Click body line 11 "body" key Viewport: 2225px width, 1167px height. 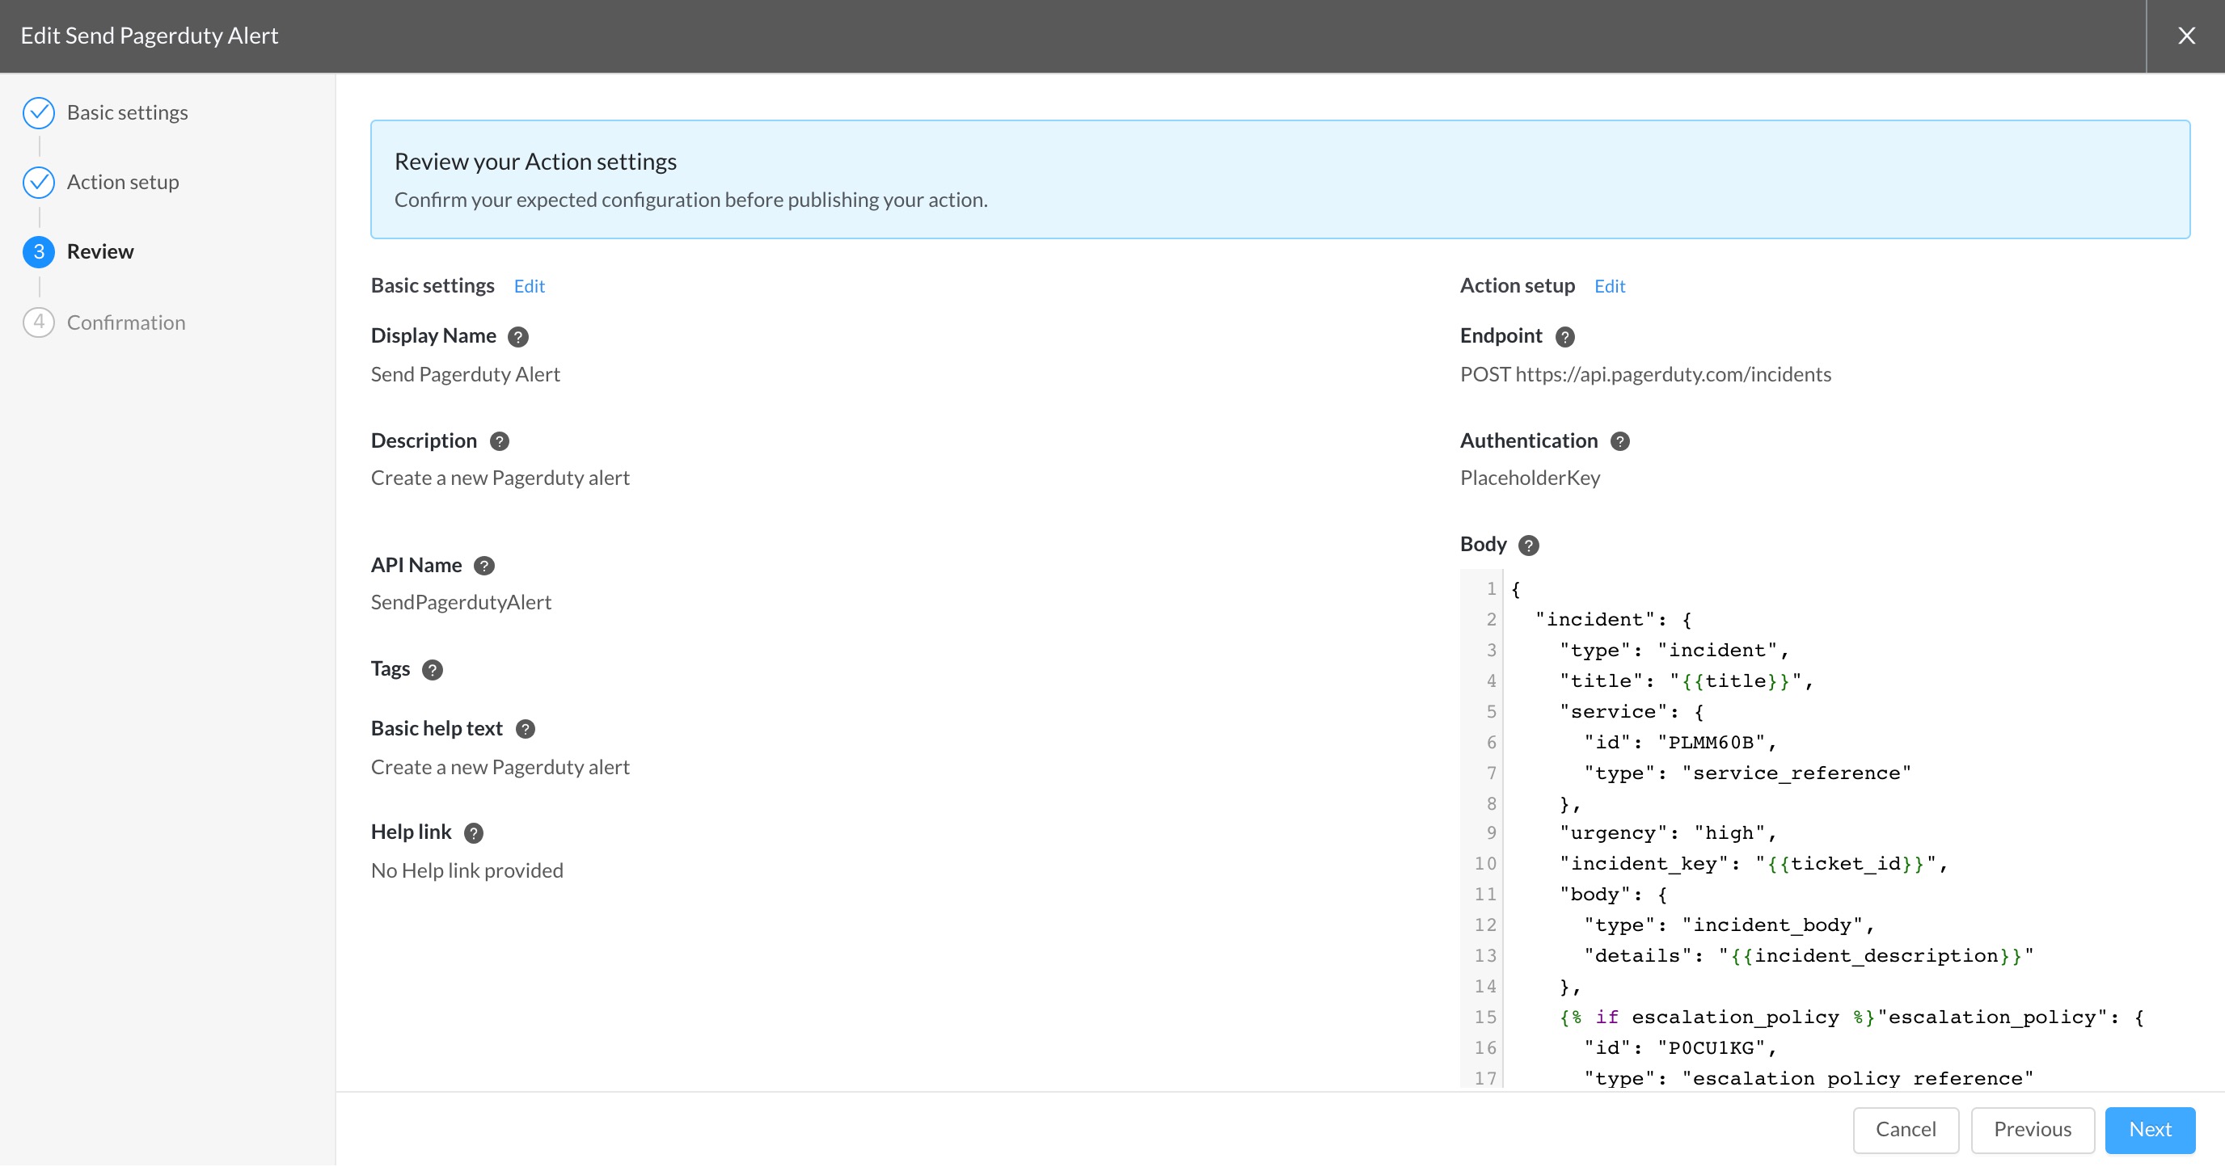[x=1614, y=895]
